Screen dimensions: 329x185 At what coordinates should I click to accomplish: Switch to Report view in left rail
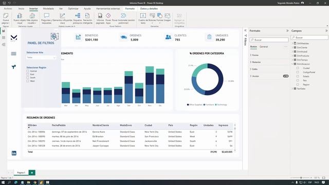4,31
